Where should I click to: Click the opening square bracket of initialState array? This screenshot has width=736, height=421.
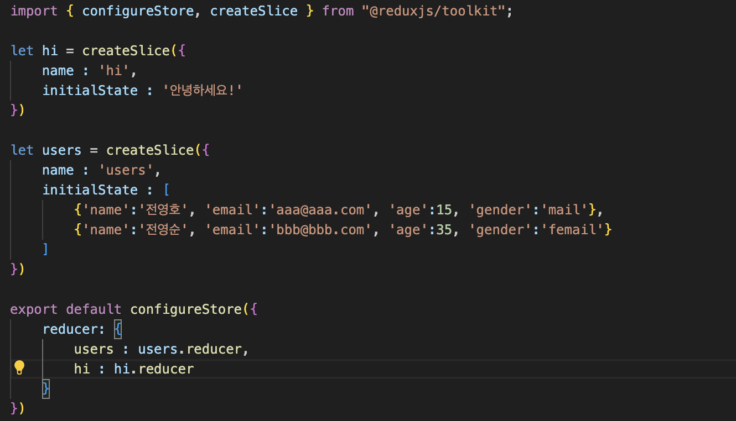point(167,190)
